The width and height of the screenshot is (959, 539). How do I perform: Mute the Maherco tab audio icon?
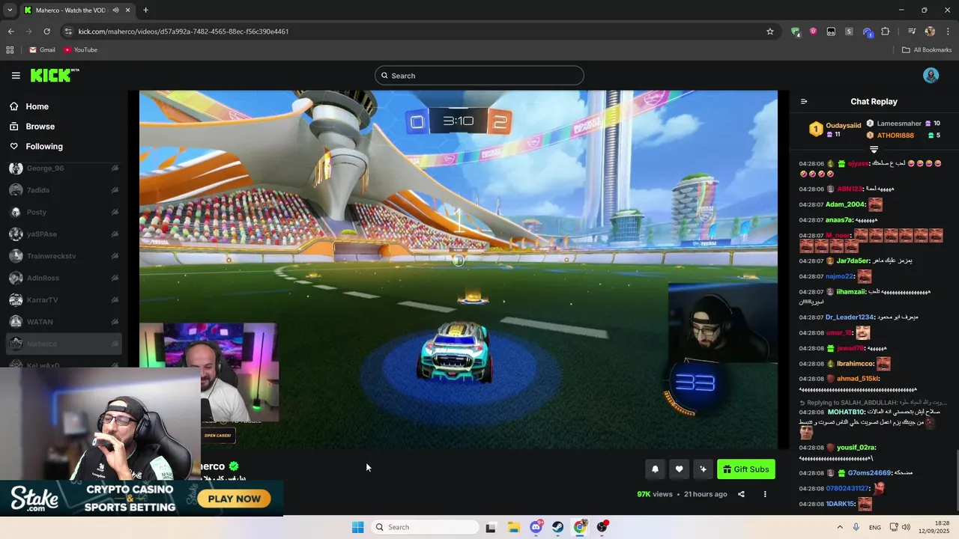pos(115,10)
